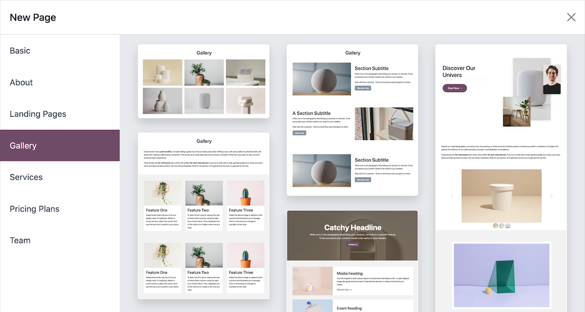Click the carousel previous arrow in preview
585x312 pixels.
[451, 196]
